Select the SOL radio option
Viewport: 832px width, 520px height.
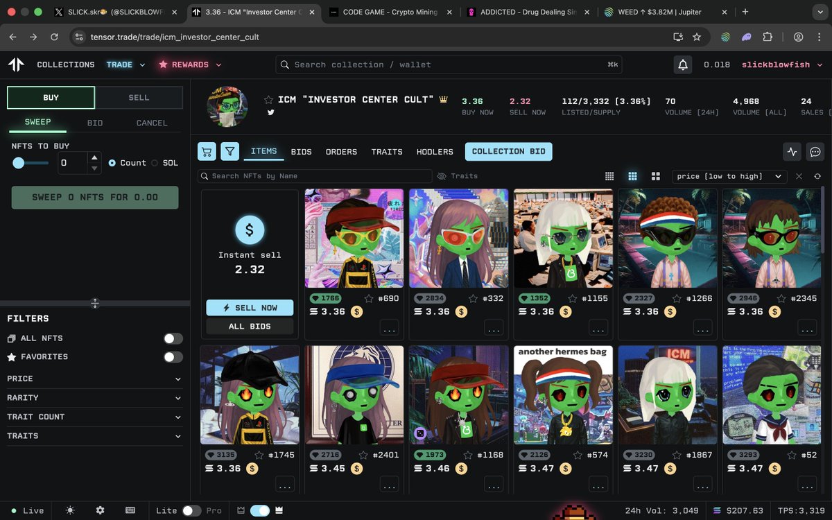(x=155, y=163)
